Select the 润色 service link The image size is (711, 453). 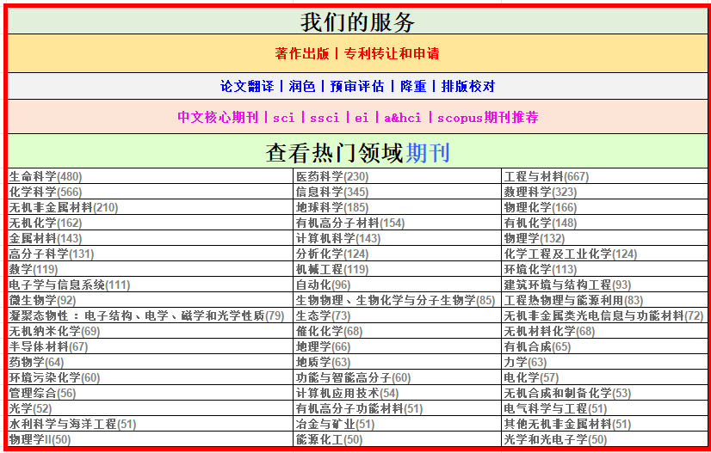coord(302,86)
